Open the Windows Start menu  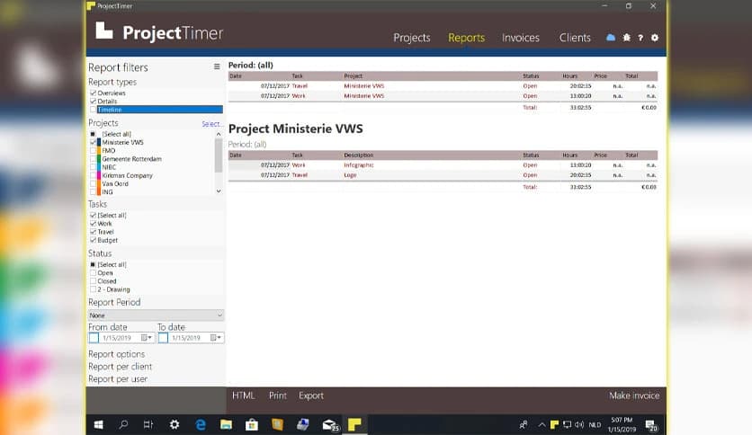coord(97,424)
